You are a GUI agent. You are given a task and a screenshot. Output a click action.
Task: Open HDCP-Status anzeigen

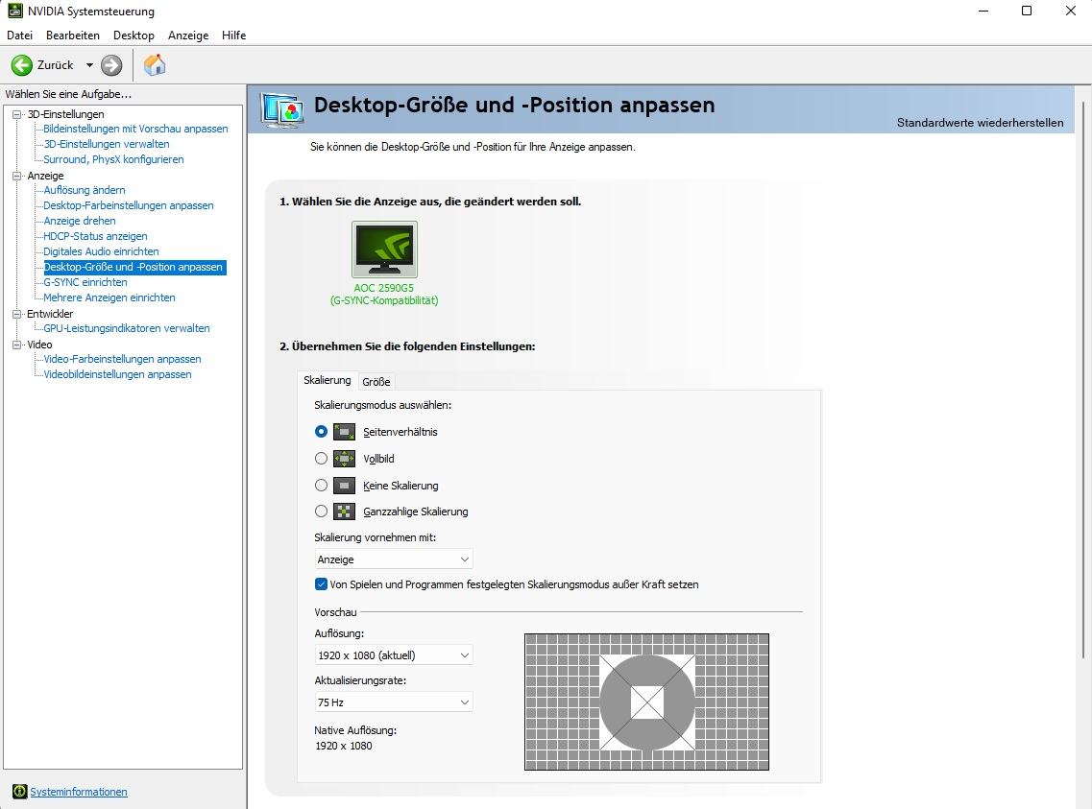pos(95,236)
